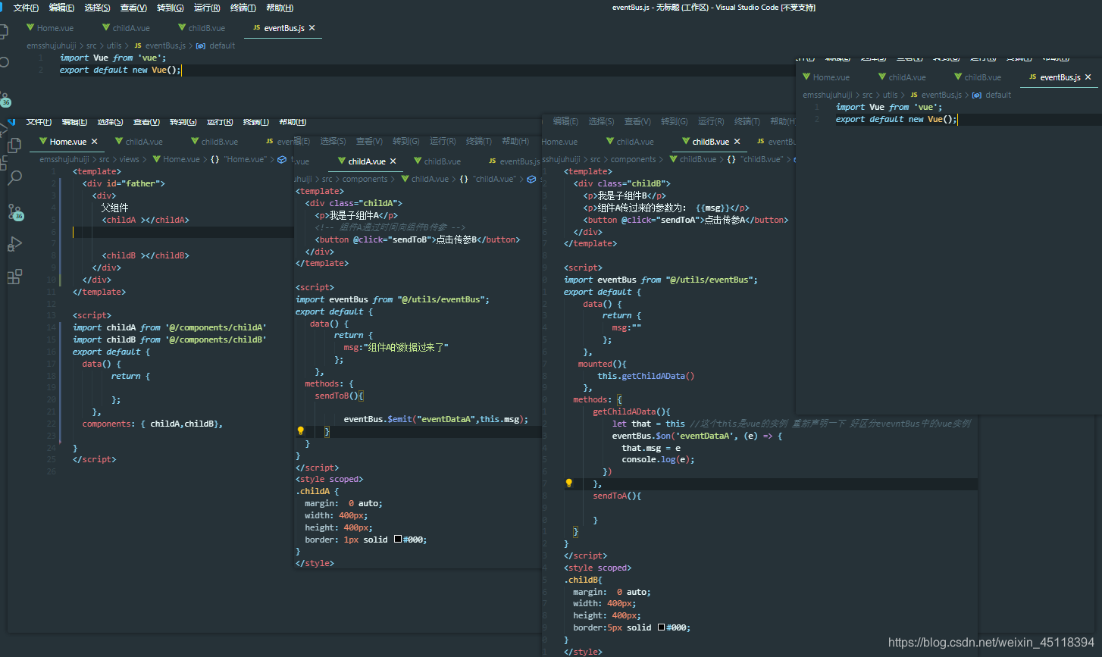Viewport: 1102px width, 657px height.
Task: Click '@/utils/eventBus' import path in childA.vue
Action: (x=443, y=299)
